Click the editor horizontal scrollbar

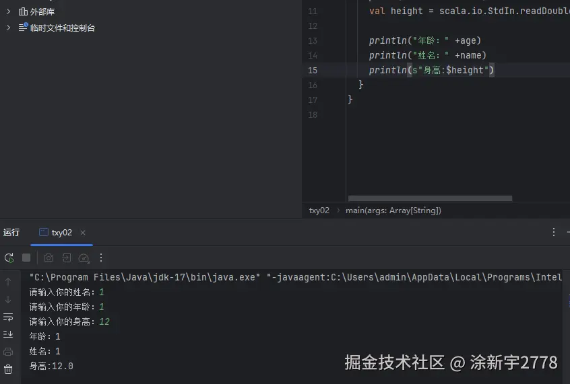(x=430, y=198)
